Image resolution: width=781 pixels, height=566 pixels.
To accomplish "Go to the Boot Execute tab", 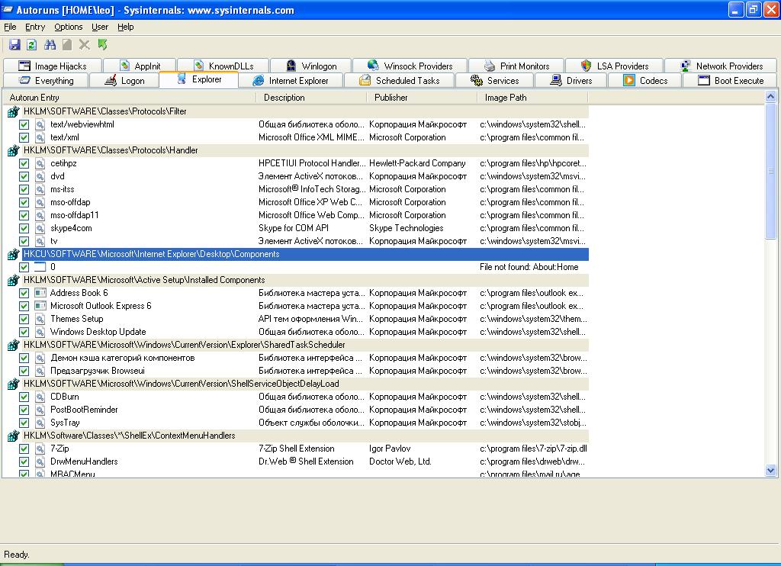I will [x=731, y=81].
